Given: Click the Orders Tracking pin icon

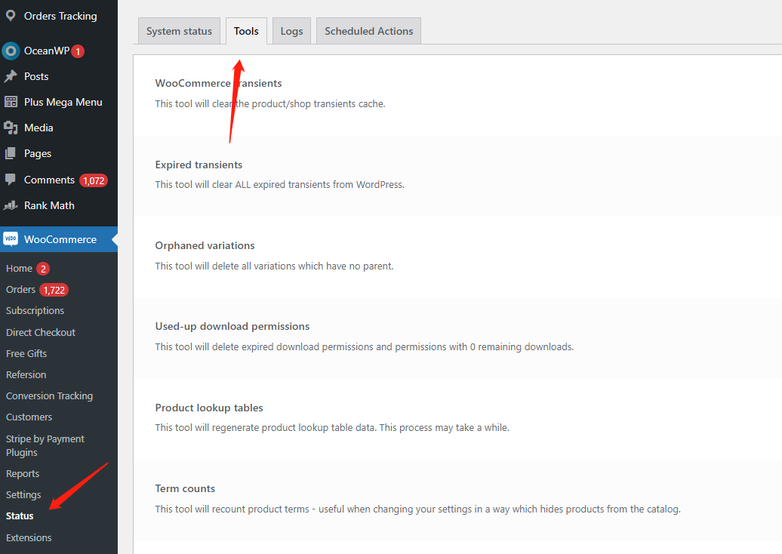Looking at the screenshot, I should (x=11, y=16).
